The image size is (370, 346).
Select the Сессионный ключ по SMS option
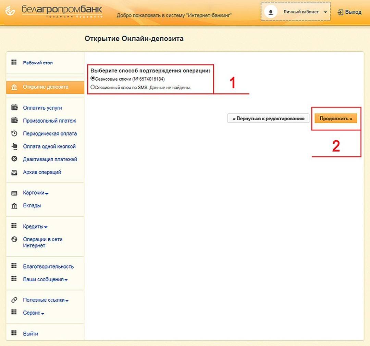(92, 87)
